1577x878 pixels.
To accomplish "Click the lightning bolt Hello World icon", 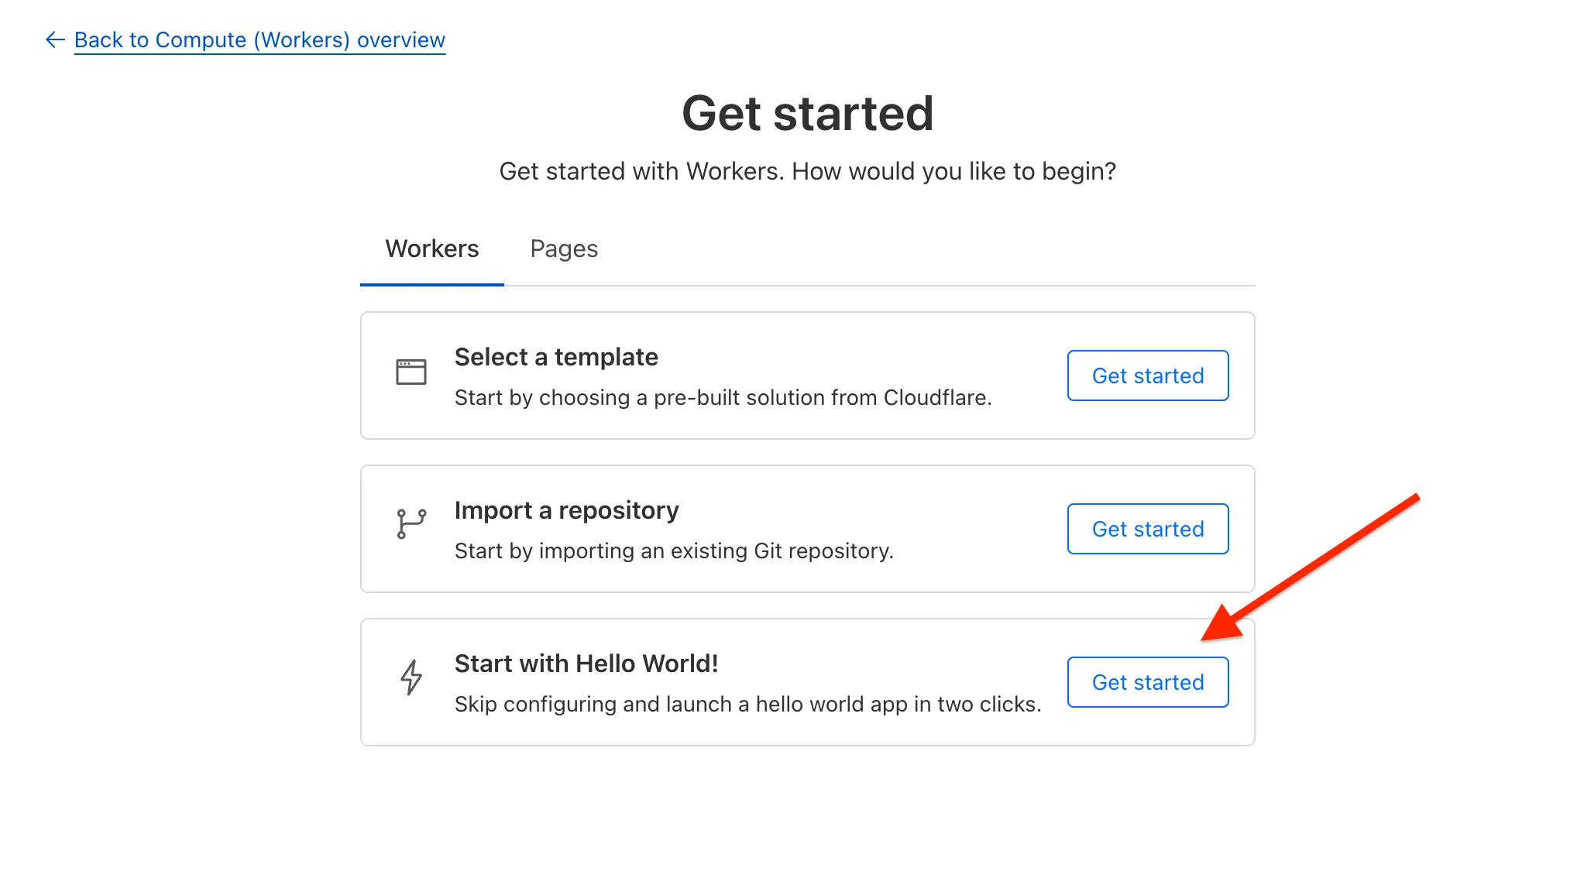I will (x=411, y=677).
